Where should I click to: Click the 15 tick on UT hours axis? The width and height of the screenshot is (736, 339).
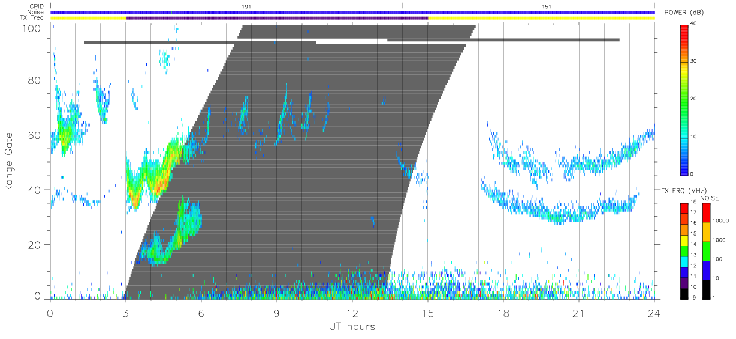(428, 313)
